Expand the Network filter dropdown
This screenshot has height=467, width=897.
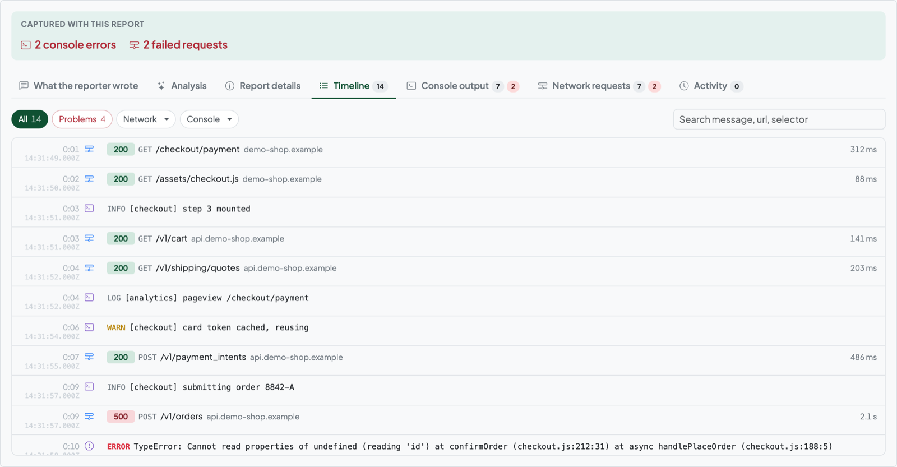[x=146, y=119]
